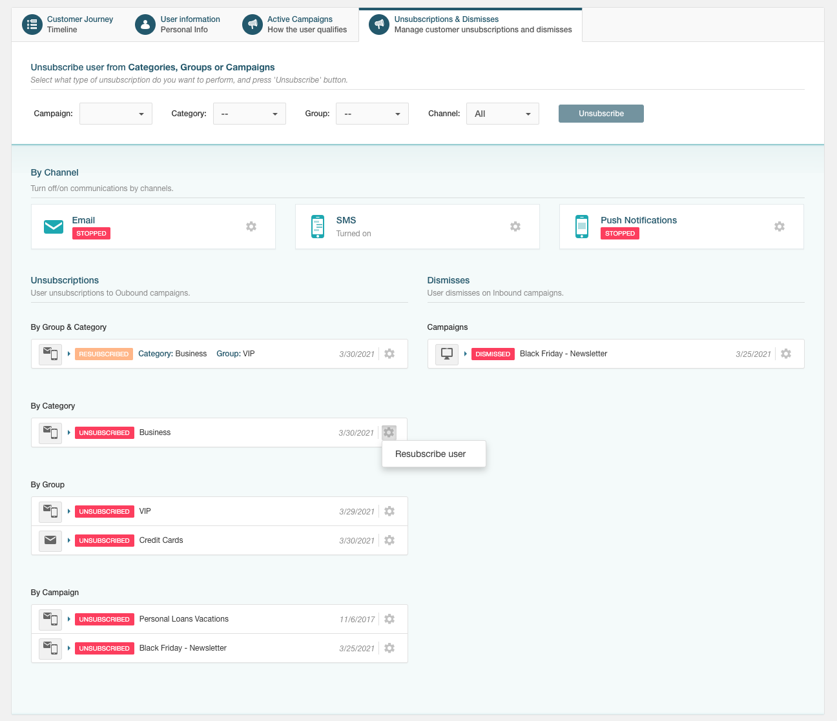Switch to the User information tab
837x721 pixels.
click(x=178, y=25)
